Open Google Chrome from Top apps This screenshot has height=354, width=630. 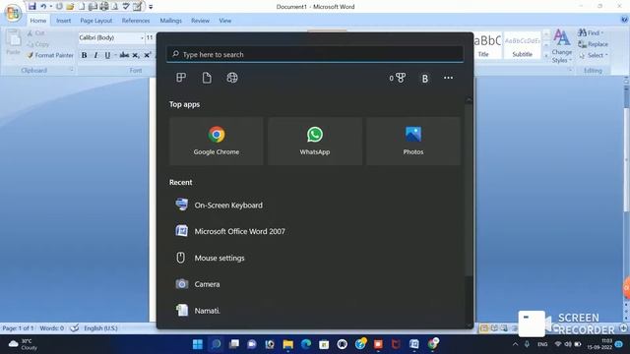tap(217, 141)
